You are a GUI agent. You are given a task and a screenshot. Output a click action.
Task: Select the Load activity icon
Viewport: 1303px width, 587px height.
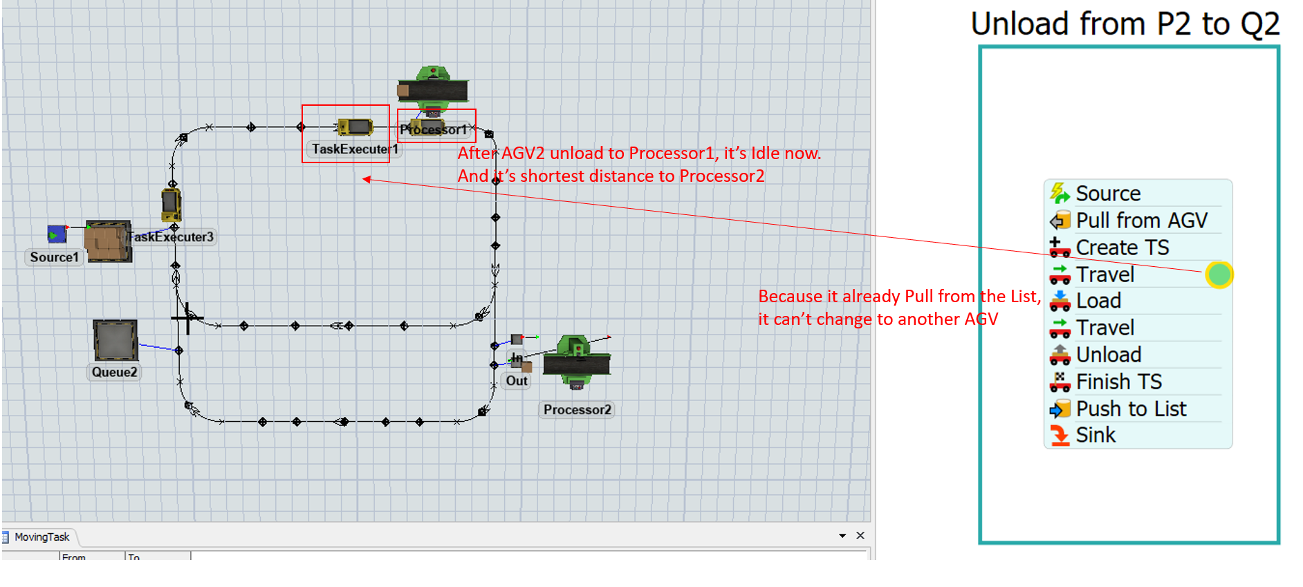pyautogui.click(x=1059, y=301)
